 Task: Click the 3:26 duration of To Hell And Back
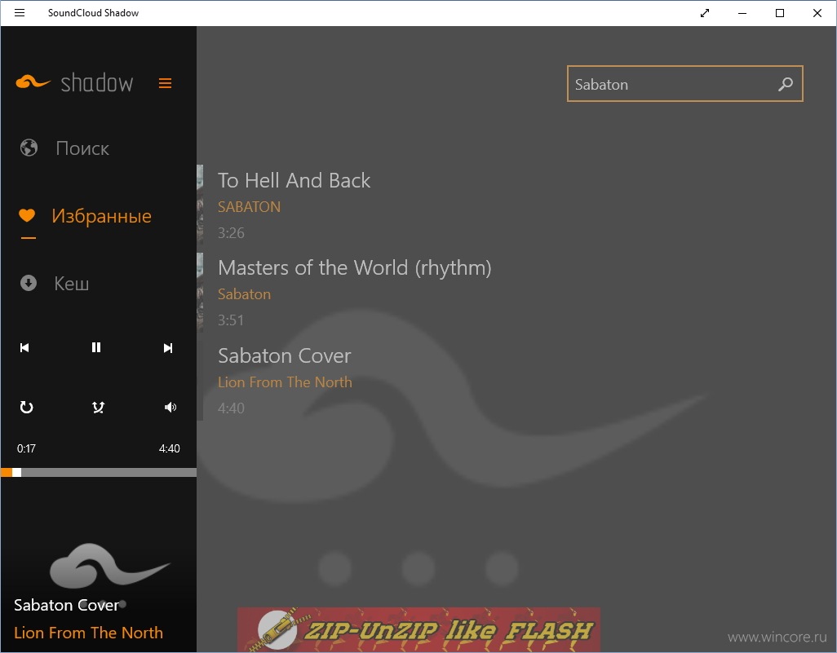(231, 233)
